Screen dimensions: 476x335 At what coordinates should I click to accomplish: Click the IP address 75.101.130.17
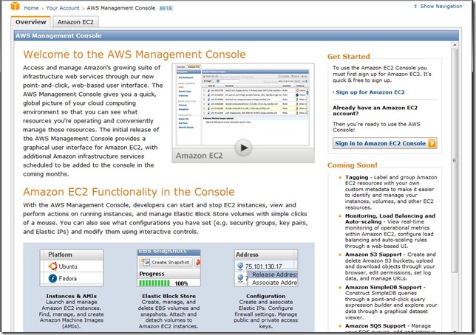click(x=263, y=266)
